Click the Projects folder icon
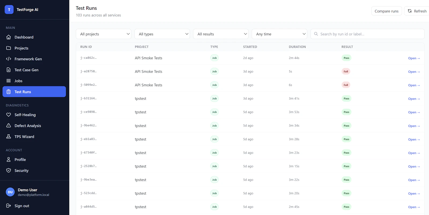Viewport: 429px width, 215px height. (x=9, y=48)
